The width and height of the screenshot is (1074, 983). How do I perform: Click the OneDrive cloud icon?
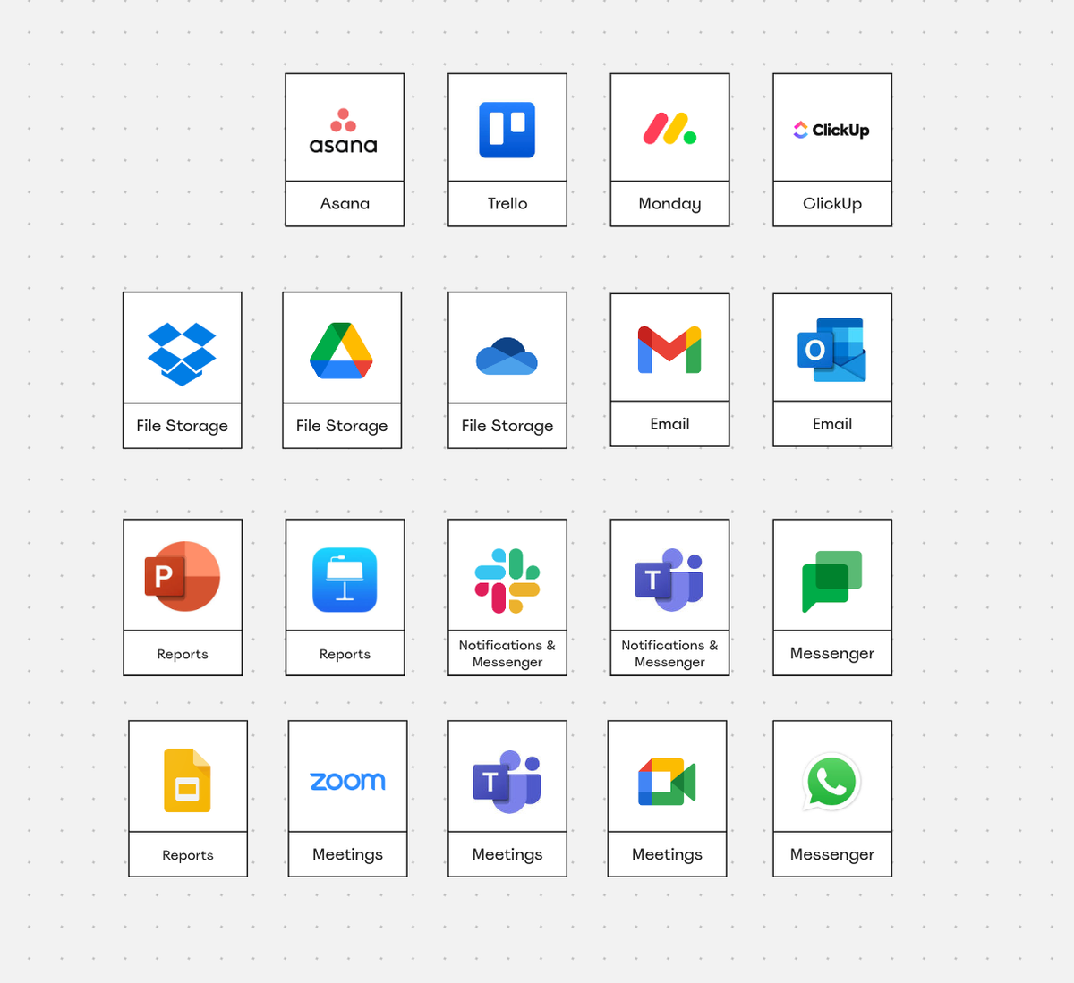[x=507, y=356]
